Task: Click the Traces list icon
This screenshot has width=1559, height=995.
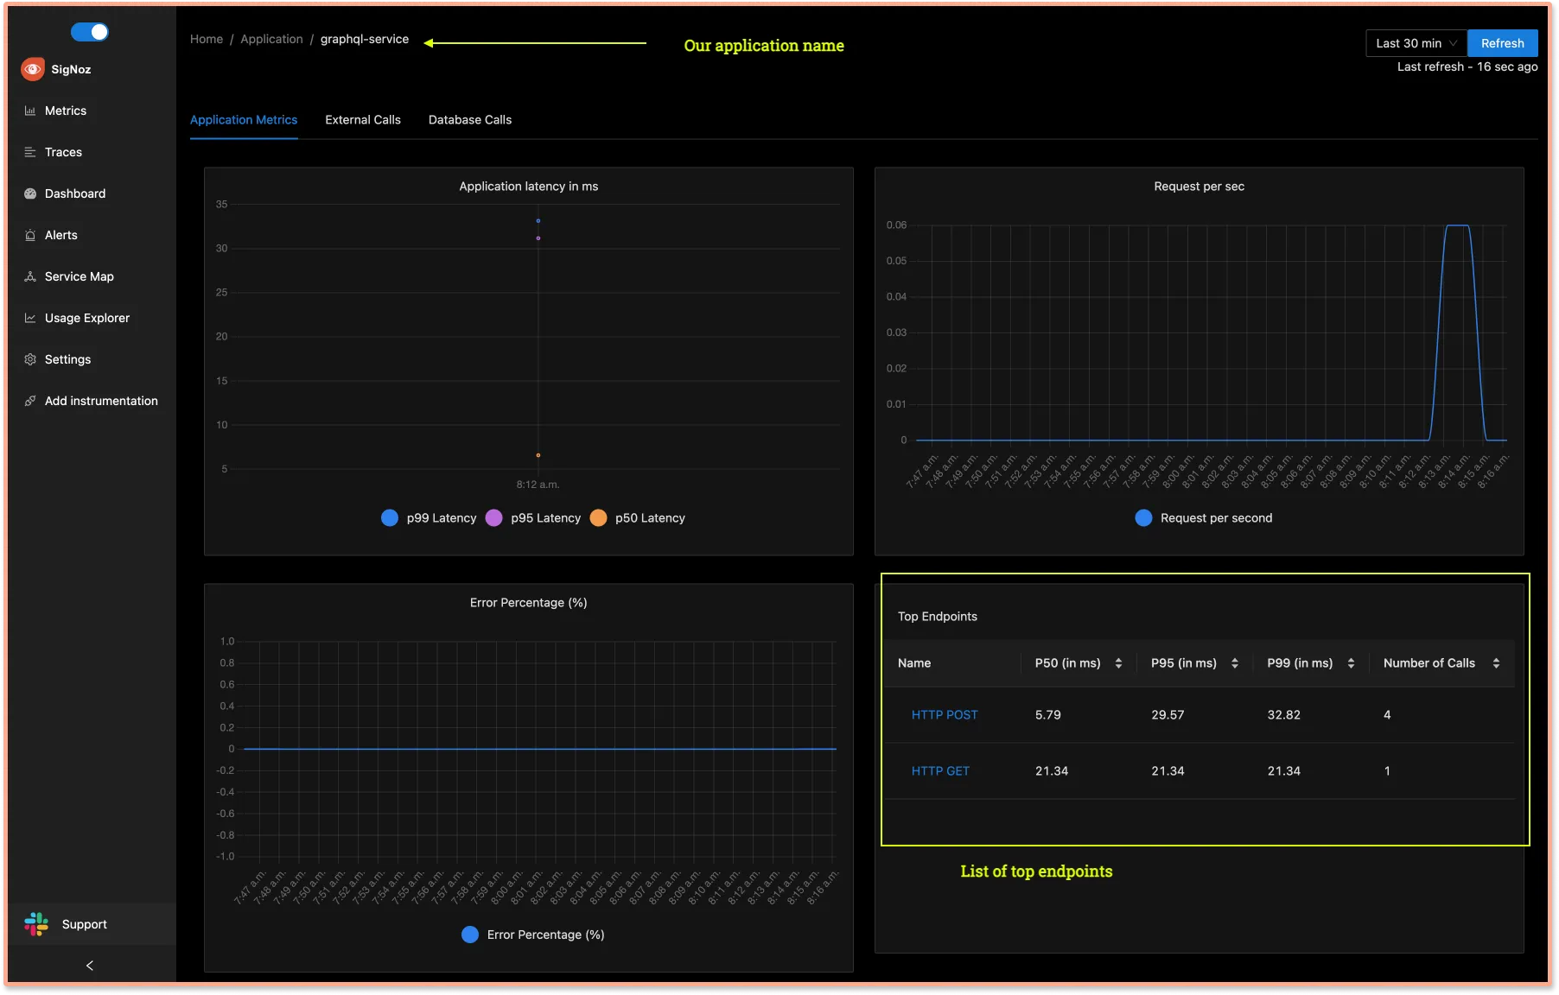Action: 30,152
